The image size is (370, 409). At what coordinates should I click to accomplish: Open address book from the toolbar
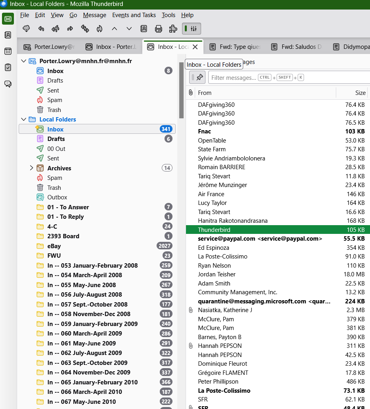pyautogui.click(x=143, y=29)
